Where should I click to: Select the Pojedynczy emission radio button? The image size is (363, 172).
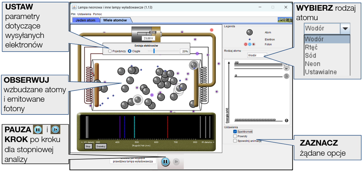tap(110, 51)
